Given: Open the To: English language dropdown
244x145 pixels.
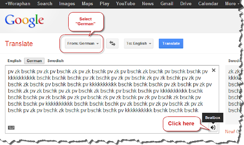Looking at the screenshot, I should point(139,43).
